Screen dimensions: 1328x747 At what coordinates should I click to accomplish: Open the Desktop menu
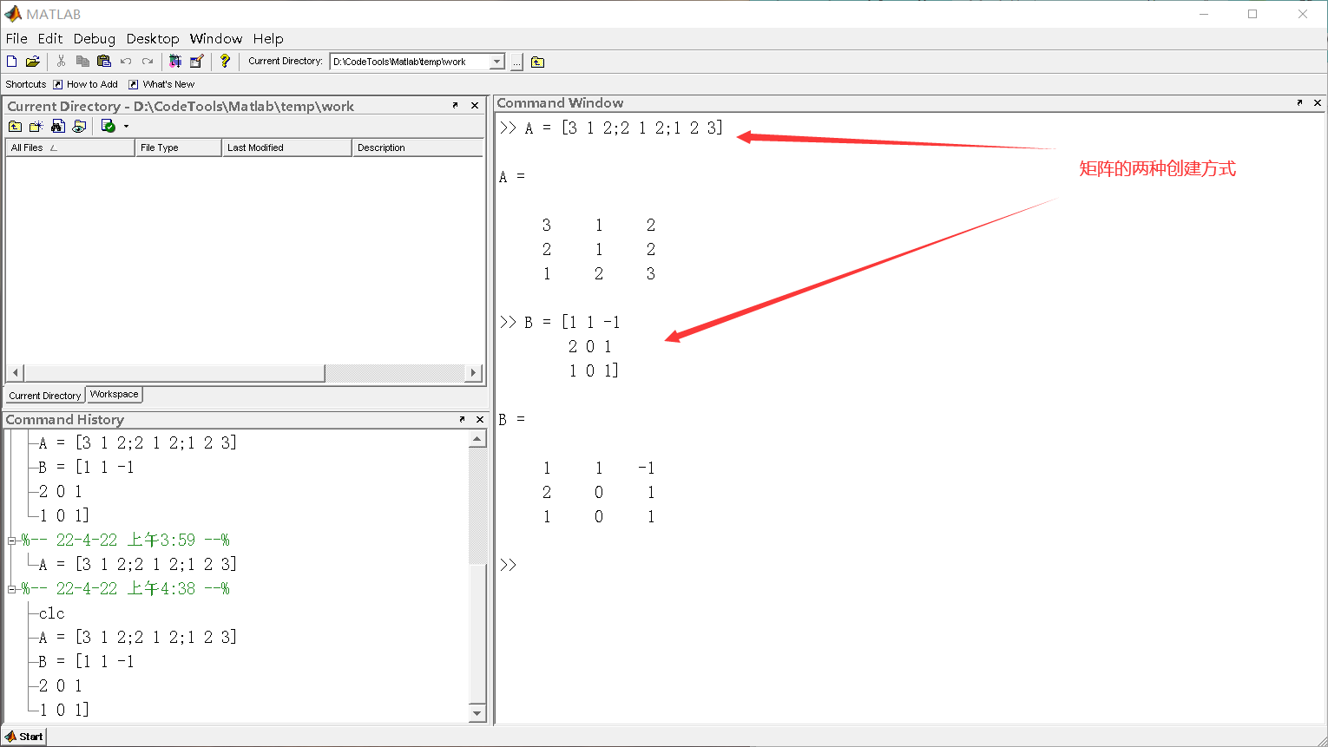(x=153, y=38)
